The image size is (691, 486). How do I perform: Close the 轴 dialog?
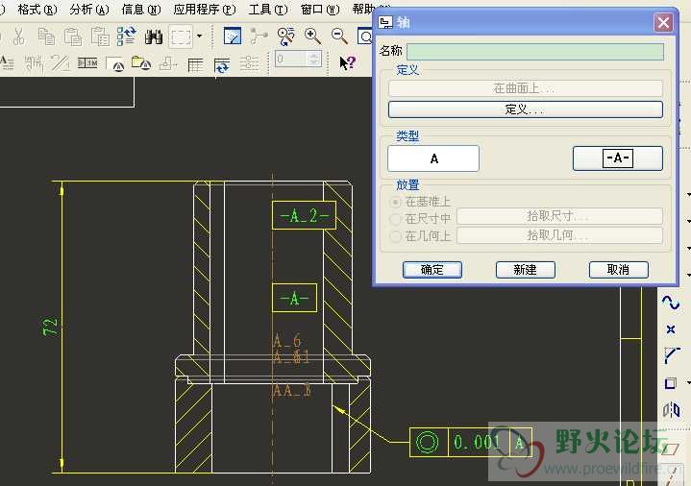coord(663,22)
